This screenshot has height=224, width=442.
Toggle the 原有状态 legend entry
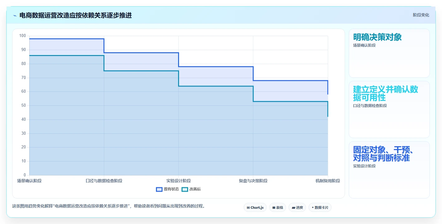coord(168,189)
